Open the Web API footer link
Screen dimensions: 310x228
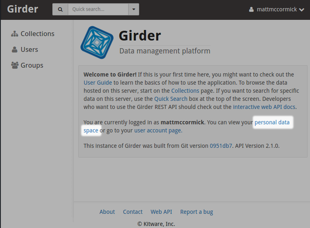[x=161, y=212]
